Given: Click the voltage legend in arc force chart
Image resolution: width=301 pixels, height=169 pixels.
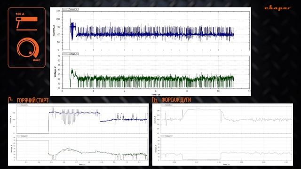Looking at the screenshot, I should (x=167, y=136).
